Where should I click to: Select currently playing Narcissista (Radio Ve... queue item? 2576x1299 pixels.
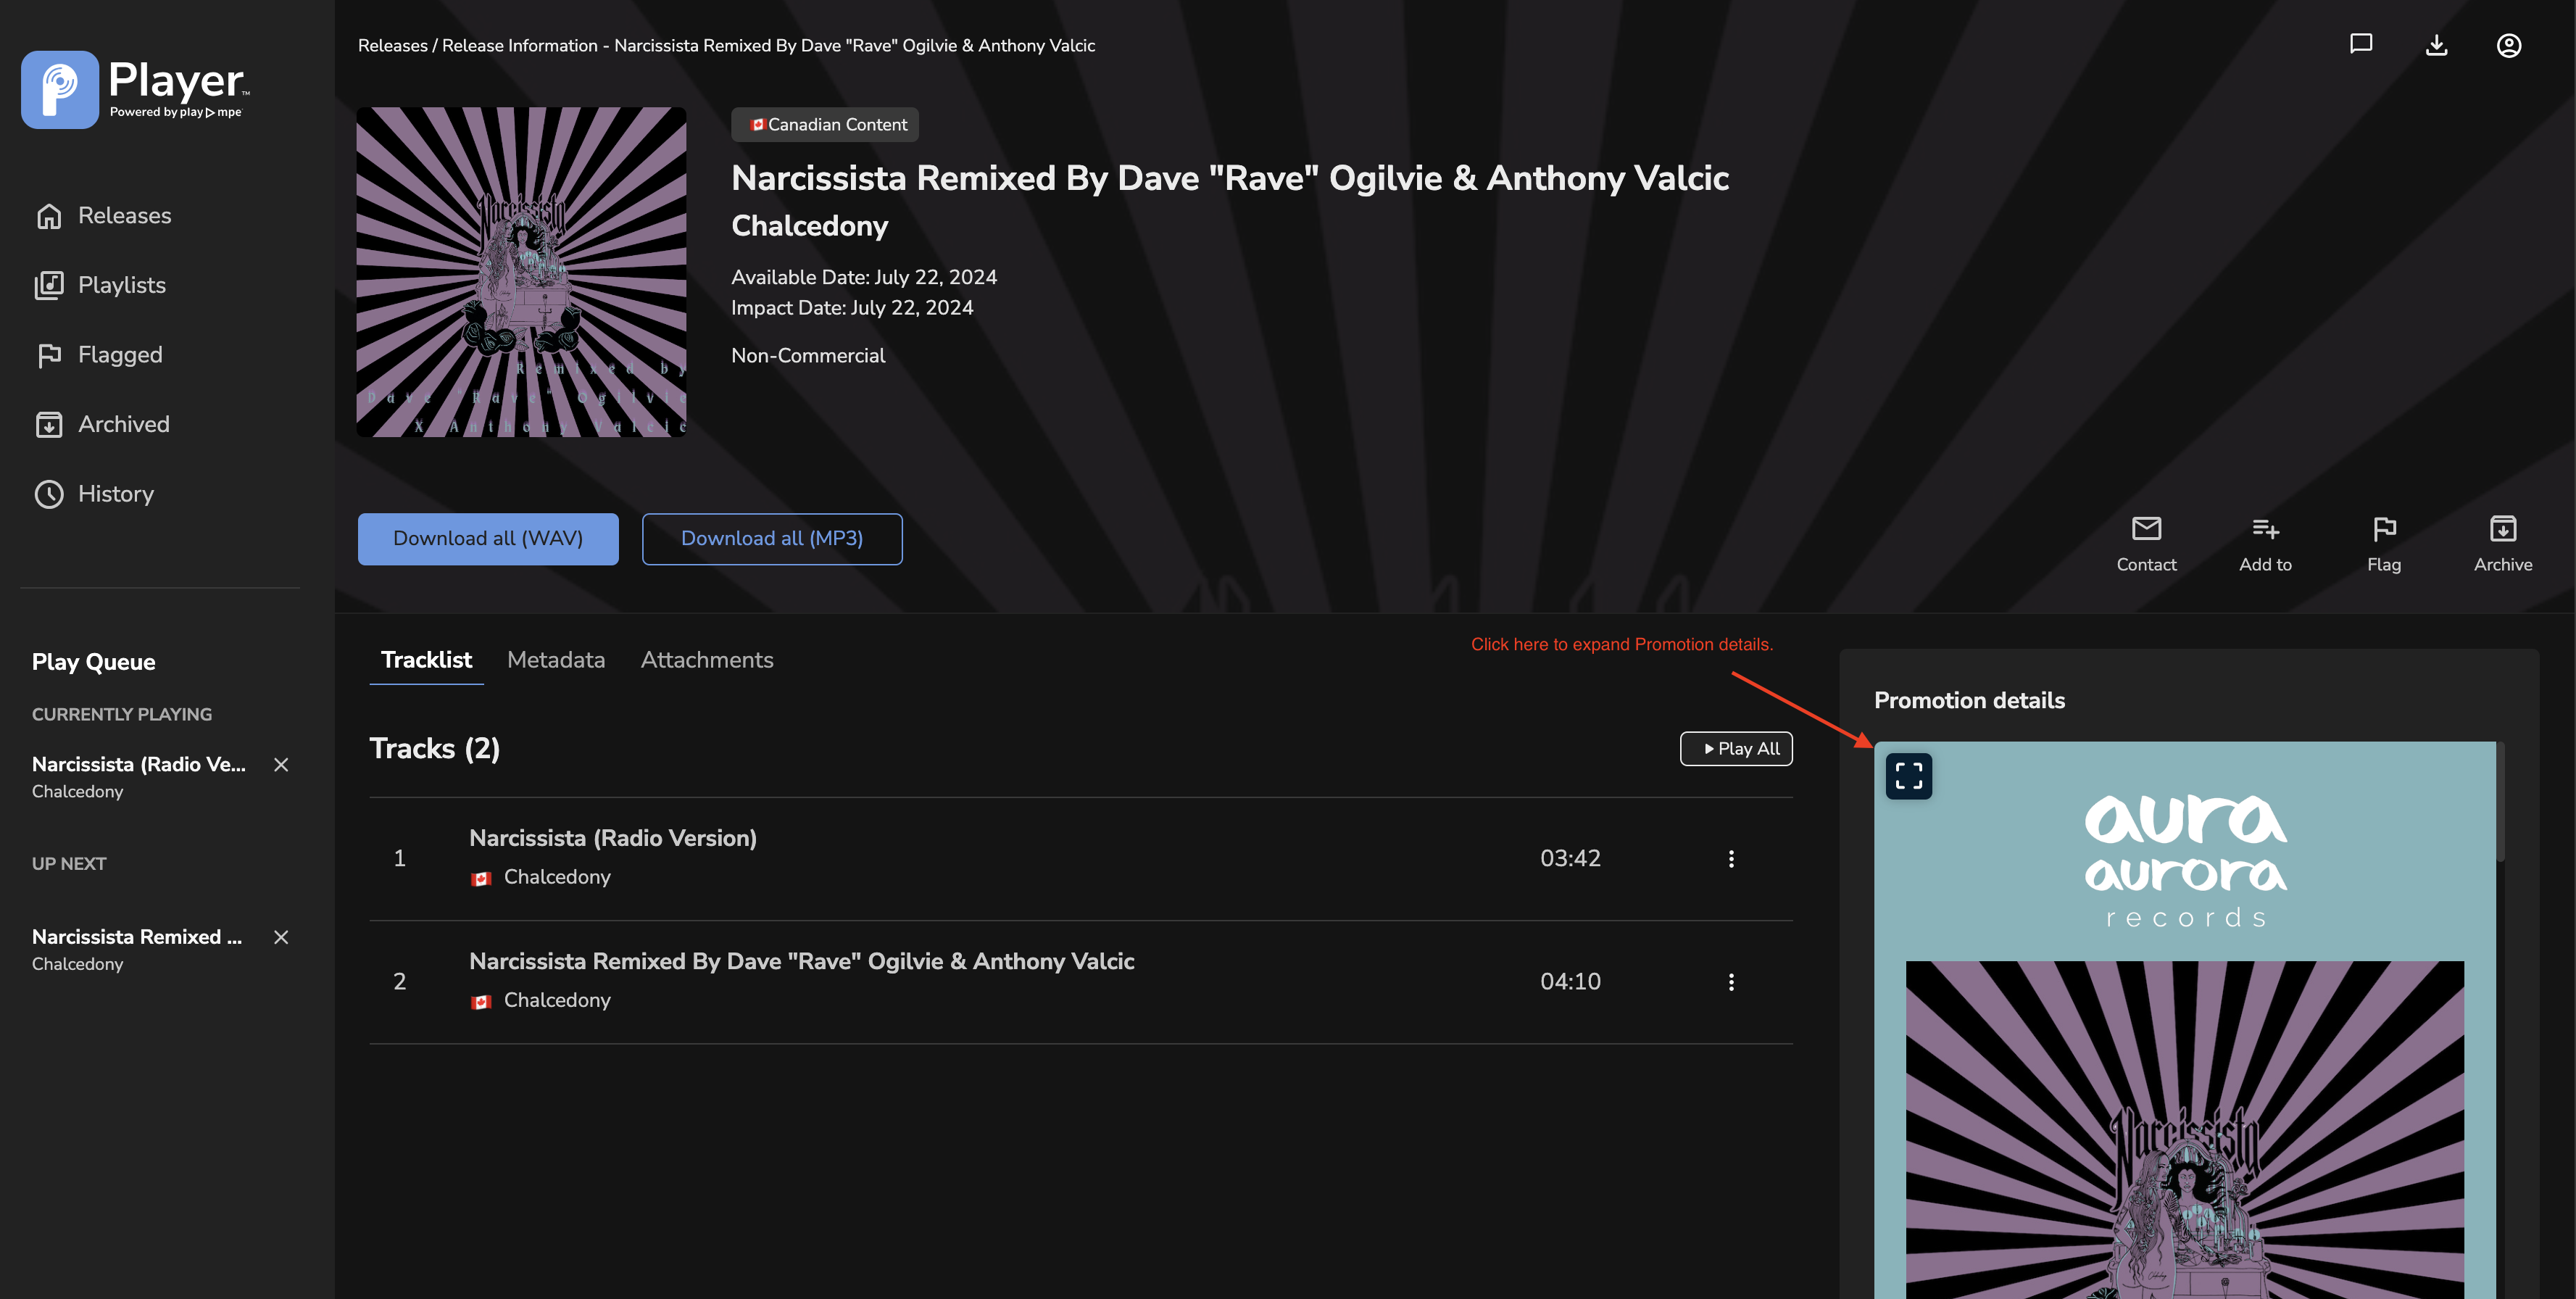click(139, 777)
